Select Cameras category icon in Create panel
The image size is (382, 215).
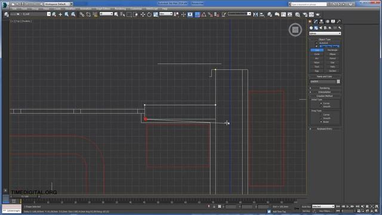[x=325, y=28]
